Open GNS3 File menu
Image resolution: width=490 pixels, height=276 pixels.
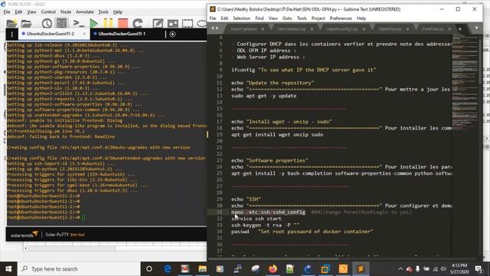pyautogui.click(x=7, y=12)
